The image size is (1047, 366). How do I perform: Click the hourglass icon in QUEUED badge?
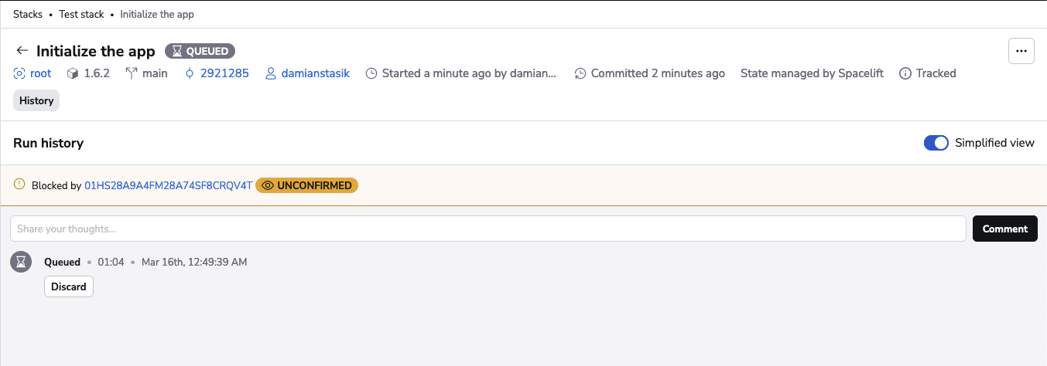tap(177, 51)
